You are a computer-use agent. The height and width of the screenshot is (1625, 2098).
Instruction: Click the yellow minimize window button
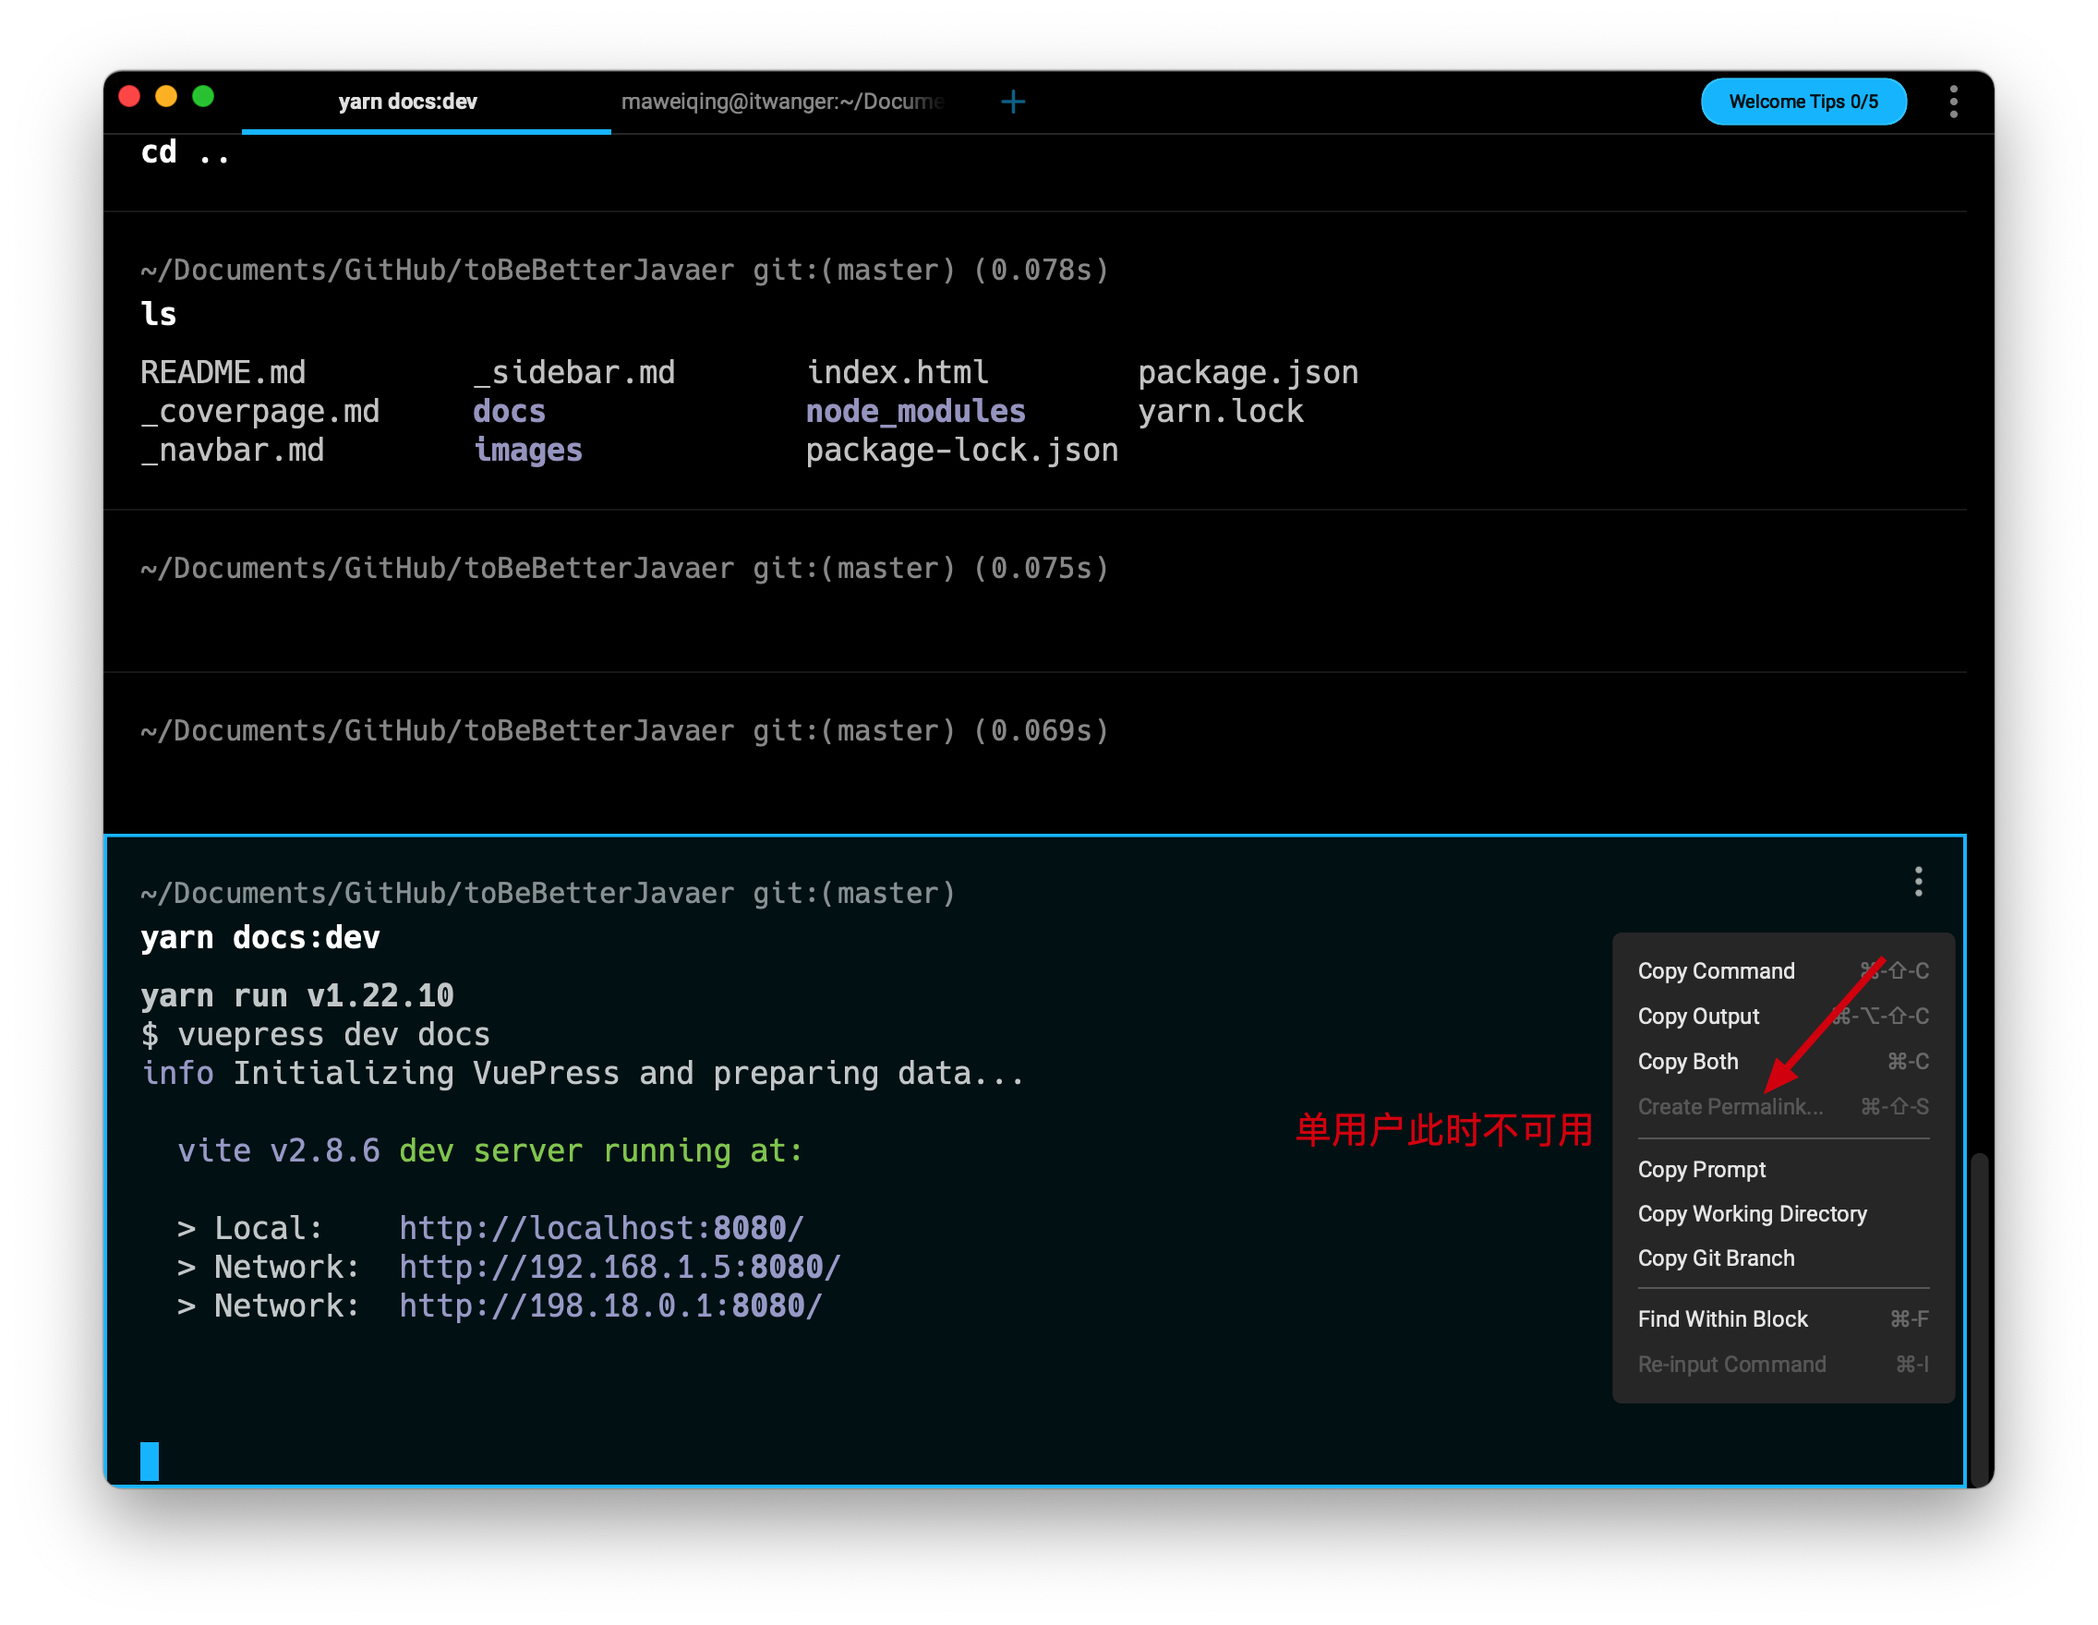tap(166, 97)
